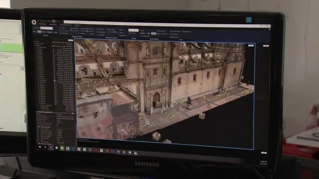The height and width of the screenshot is (179, 319).
Task: Select the Magenta source color option
Action: [x=49, y=32]
